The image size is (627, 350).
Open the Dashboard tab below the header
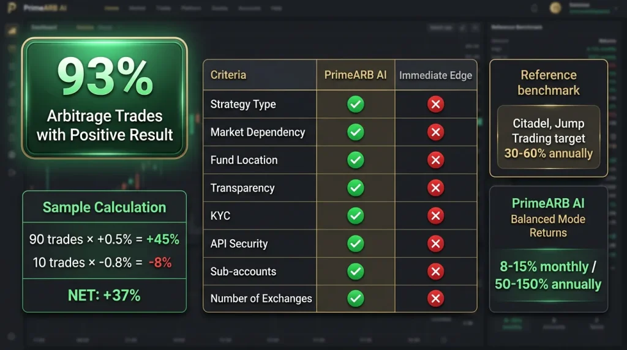click(44, 27)
